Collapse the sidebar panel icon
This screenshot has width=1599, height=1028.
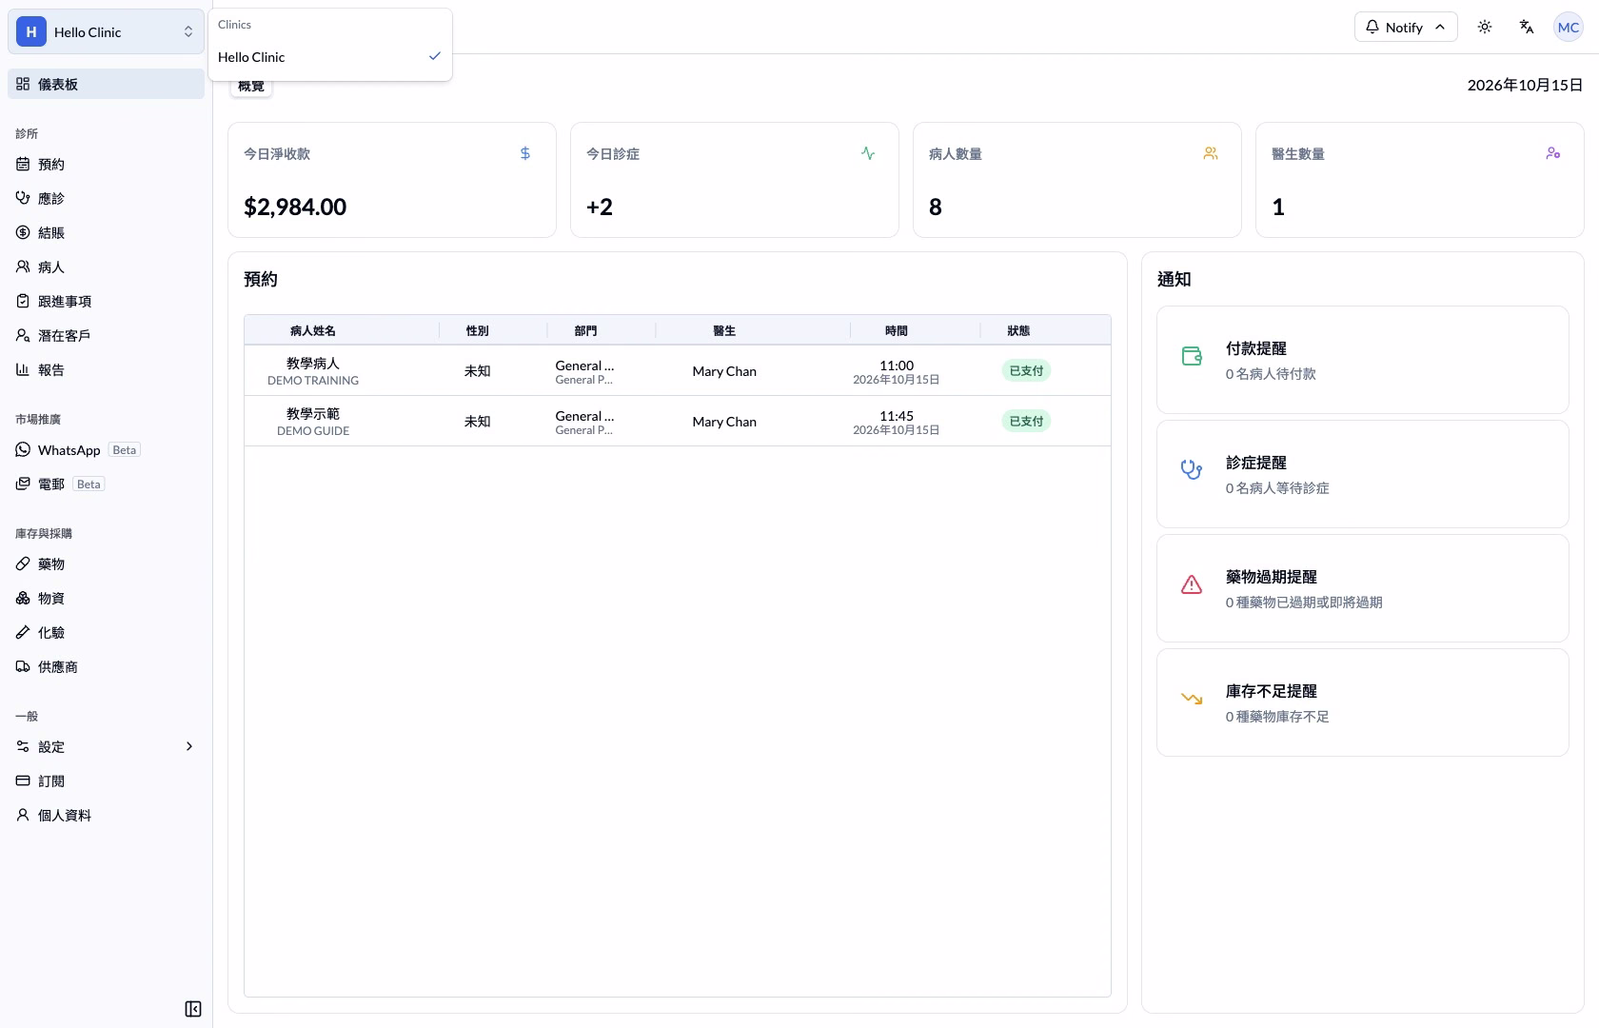point(193,1009)
